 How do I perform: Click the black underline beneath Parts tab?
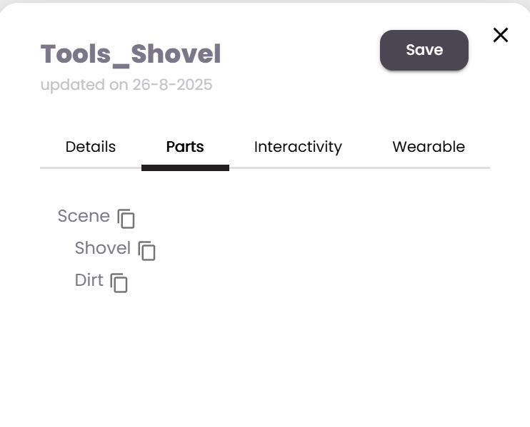(185, 168)
